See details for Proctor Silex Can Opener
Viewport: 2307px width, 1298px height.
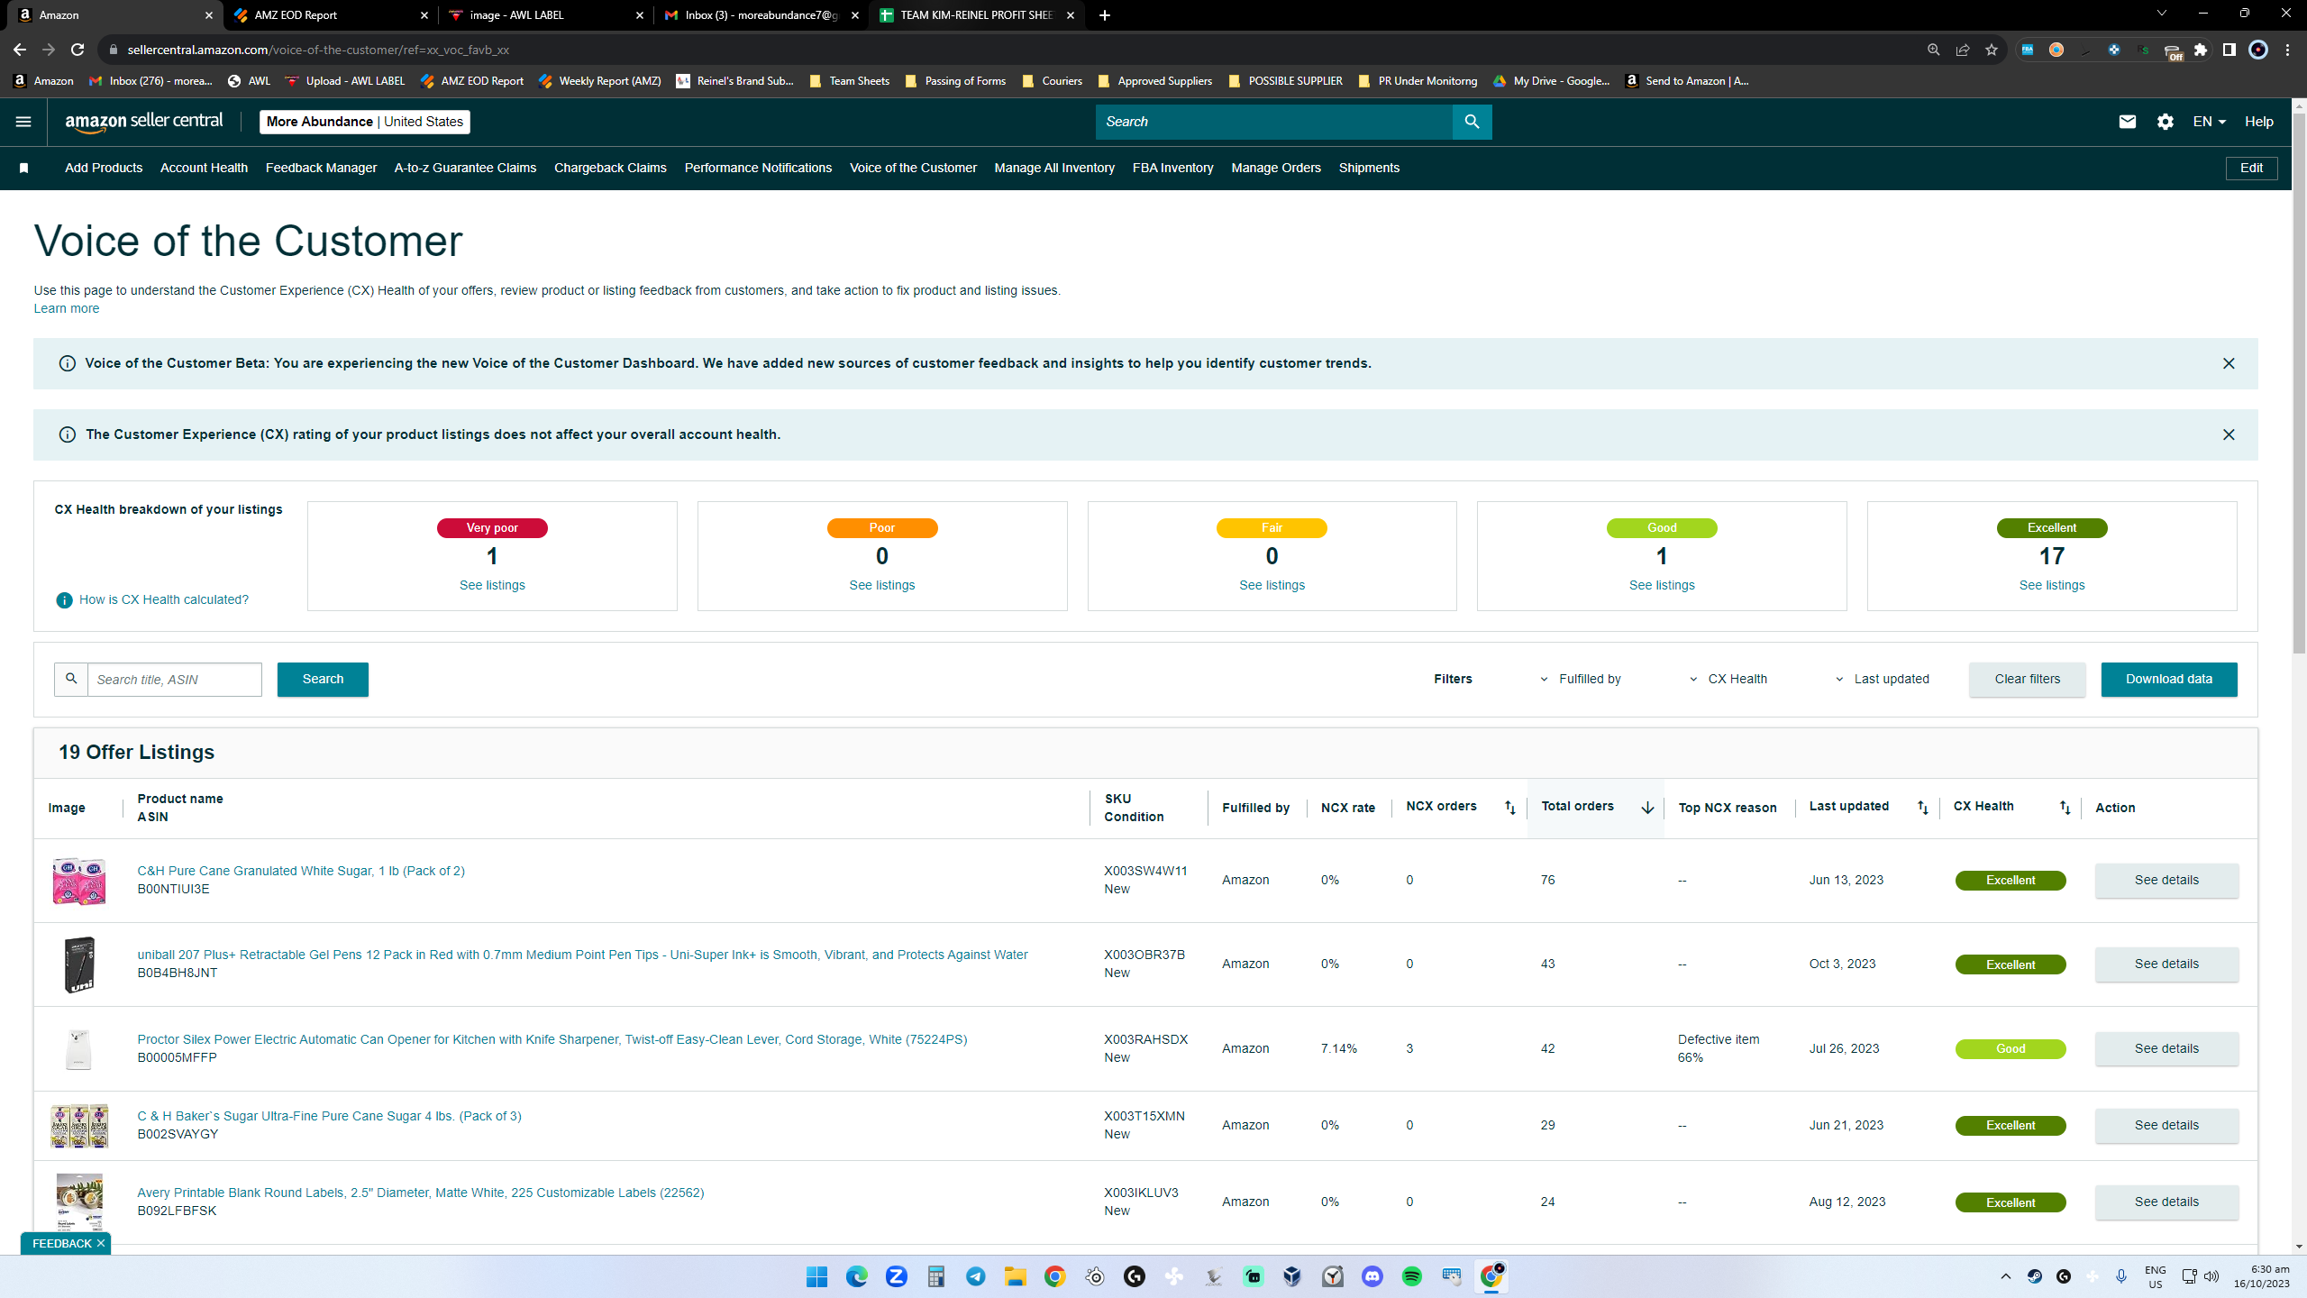tap(2166, 1049)
